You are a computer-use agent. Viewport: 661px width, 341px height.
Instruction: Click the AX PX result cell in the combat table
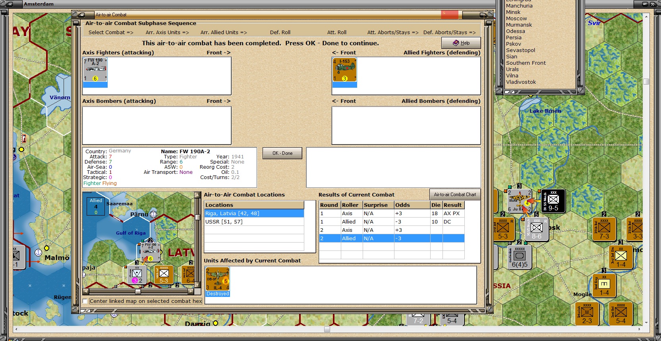click(x=453, y=214)
